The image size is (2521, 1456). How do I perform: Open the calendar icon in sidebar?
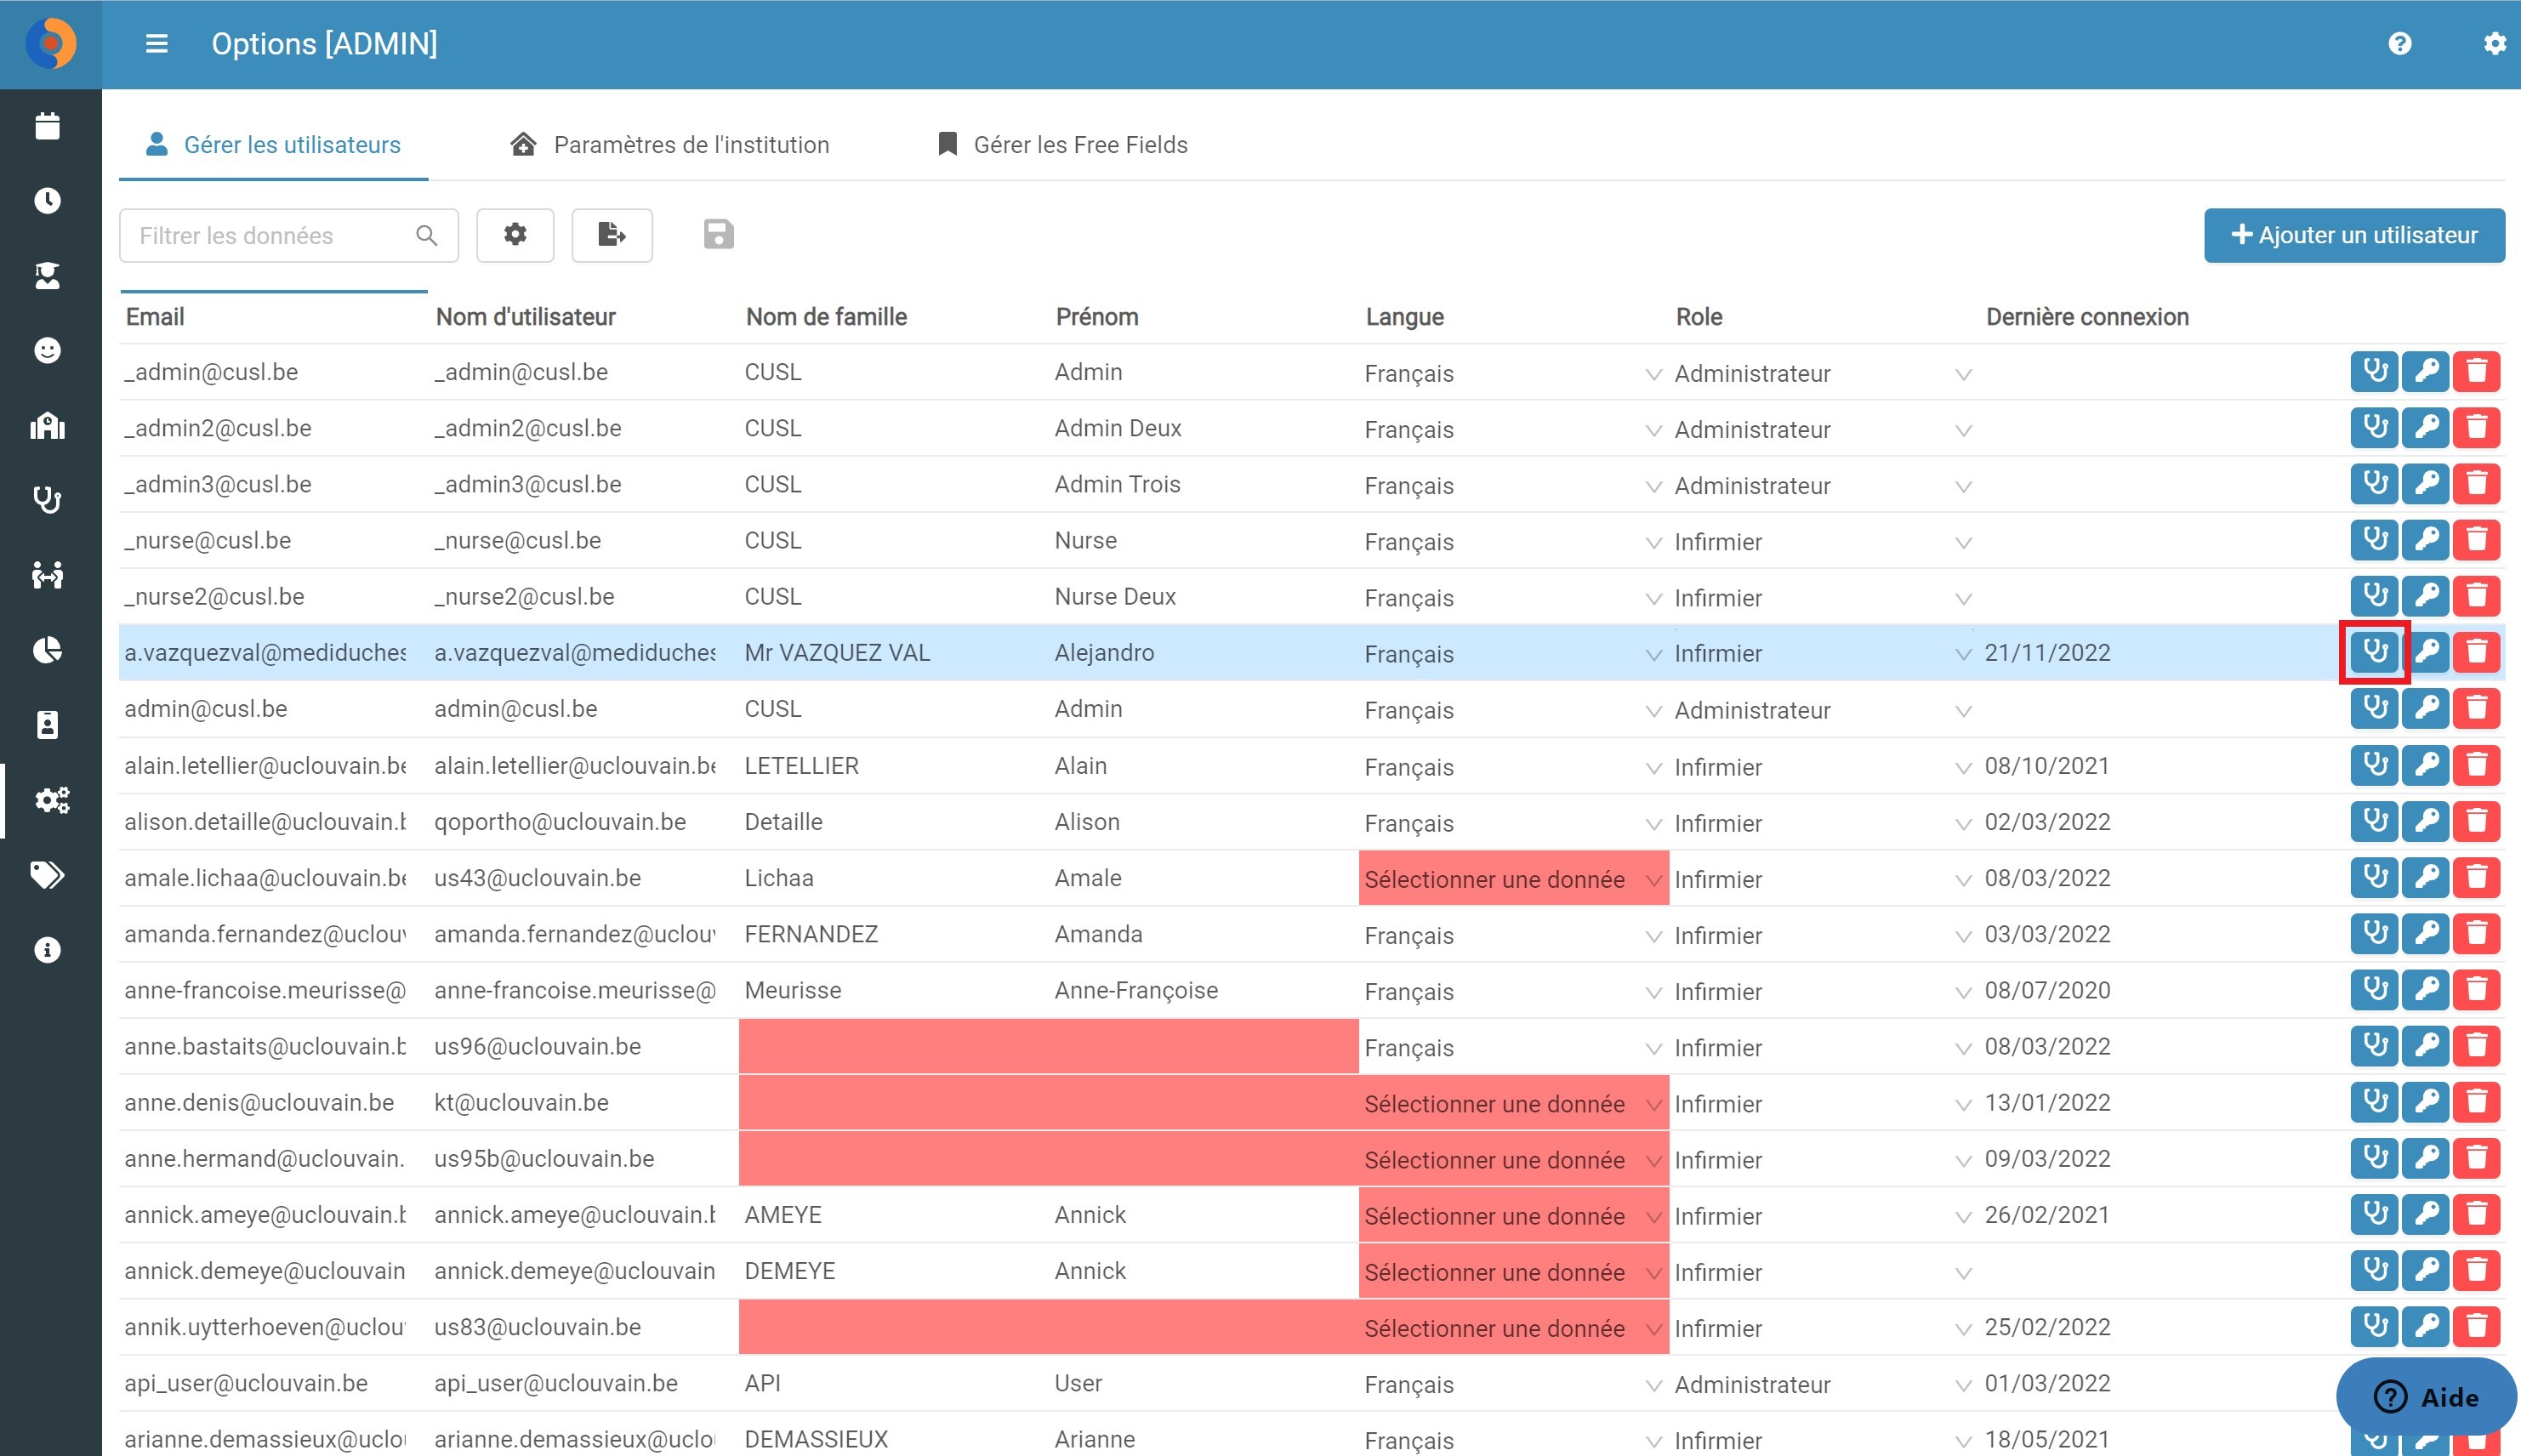47,126
